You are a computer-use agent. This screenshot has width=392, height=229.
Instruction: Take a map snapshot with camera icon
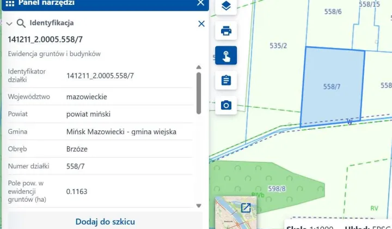coord(226,105)
